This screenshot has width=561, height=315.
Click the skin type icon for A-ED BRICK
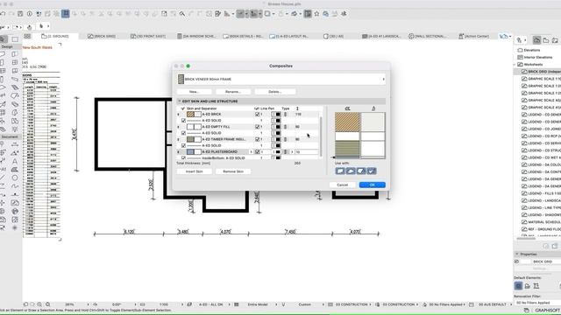click(285, 115)
